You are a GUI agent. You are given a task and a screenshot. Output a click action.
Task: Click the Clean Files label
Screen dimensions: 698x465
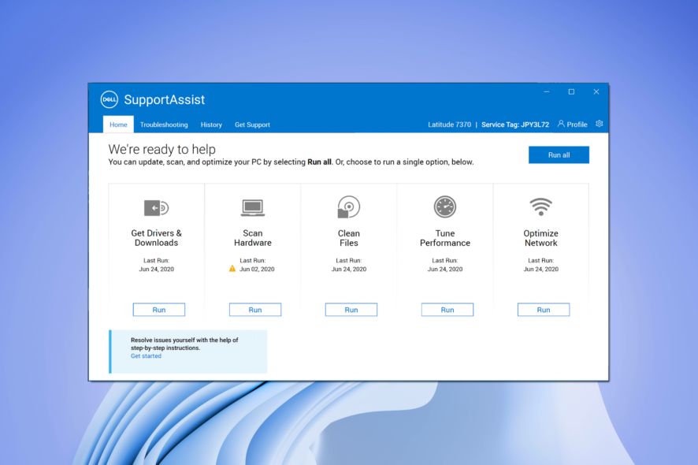click(348, 238)
